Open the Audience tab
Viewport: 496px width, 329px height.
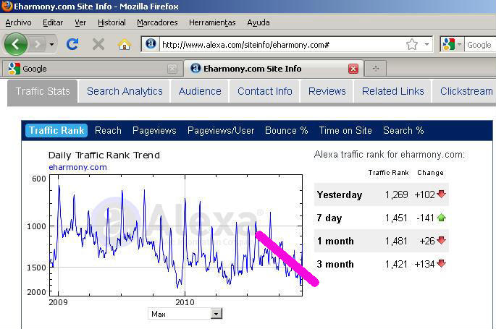pyautogui.click(x=200, y=91)
